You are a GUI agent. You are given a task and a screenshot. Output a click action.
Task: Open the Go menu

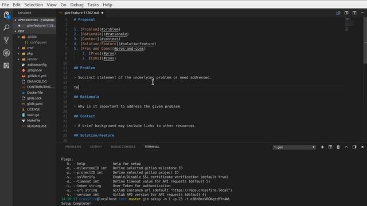(64, 5)
